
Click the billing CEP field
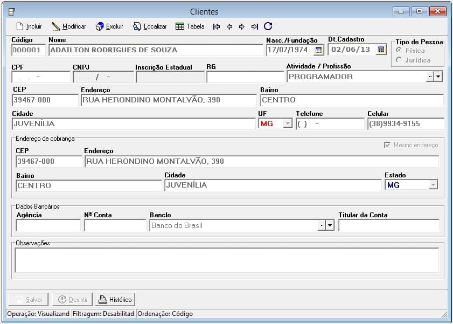(x=49, y=161)
